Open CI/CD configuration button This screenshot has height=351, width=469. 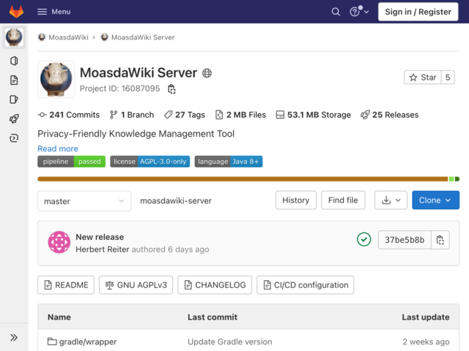306,285
